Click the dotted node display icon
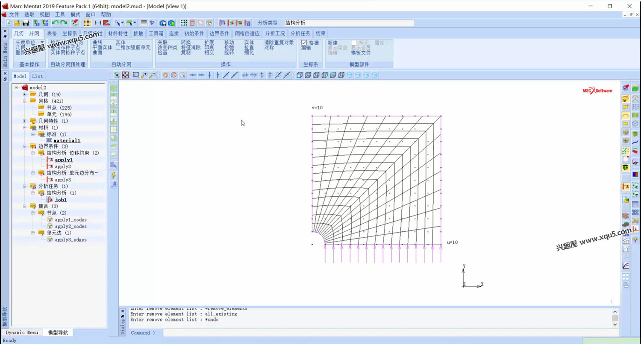The image size is (641, 344). (x=184, y=23)
